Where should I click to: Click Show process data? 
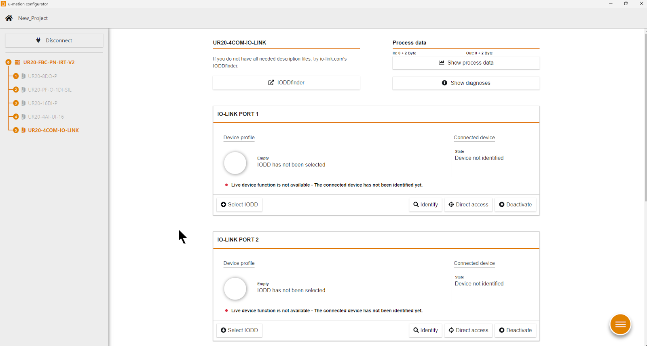(466, 63)
